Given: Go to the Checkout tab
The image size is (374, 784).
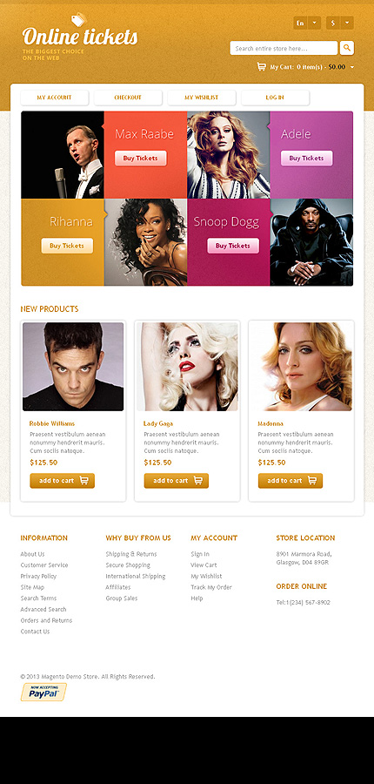Looking at the screenshot, I should coord(128,98).
